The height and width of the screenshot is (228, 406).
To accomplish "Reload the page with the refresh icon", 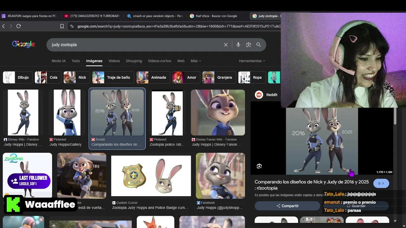I will (x=19, y=26).
